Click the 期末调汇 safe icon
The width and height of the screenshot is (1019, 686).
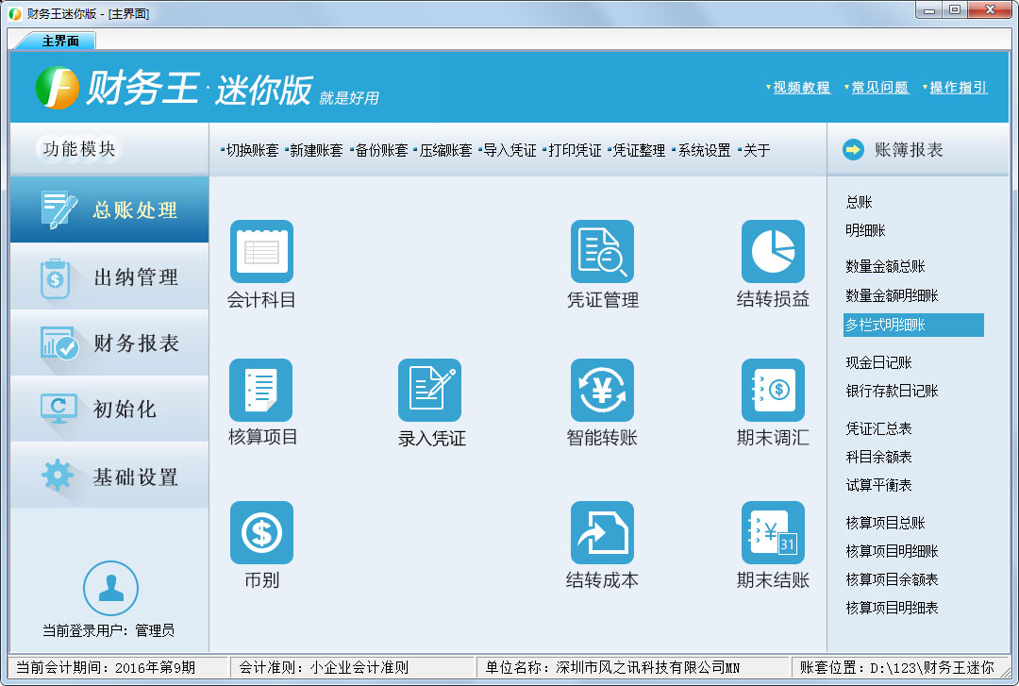tap(773, 390)
